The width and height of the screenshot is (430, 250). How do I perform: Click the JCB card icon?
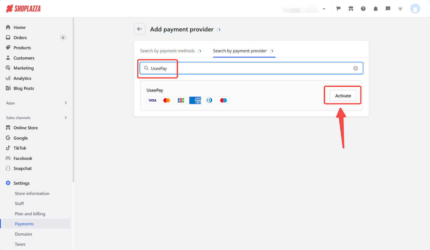pyautogui.click(x=181, y=100)
